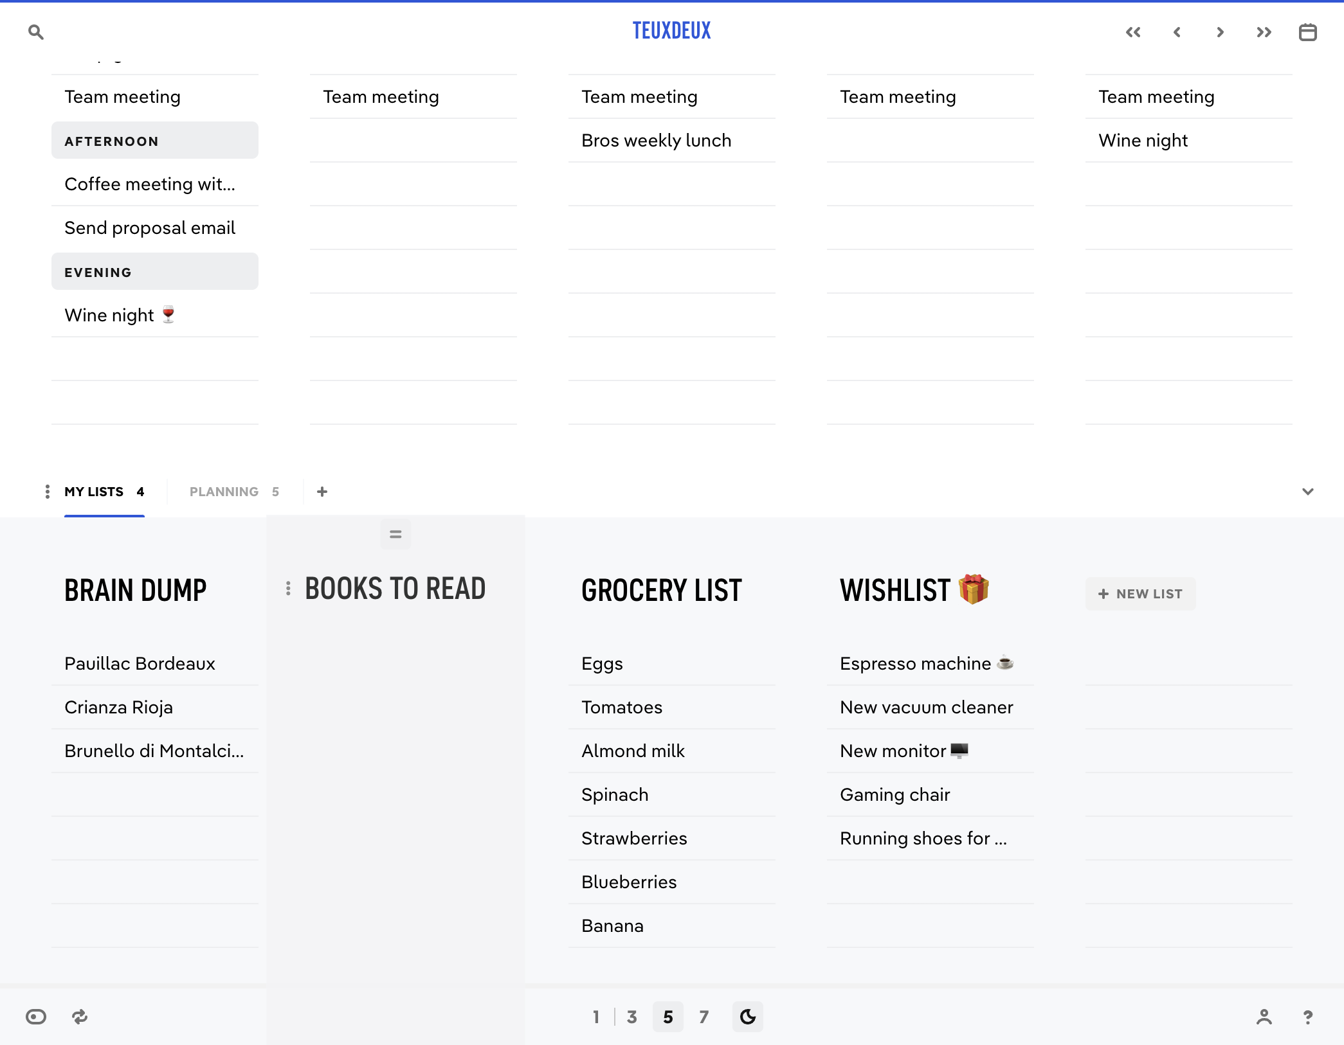Toggle dark mode moon icon
Image resolution: width=1344 pixels, height=1045 pixels.
pos(748,1017)
